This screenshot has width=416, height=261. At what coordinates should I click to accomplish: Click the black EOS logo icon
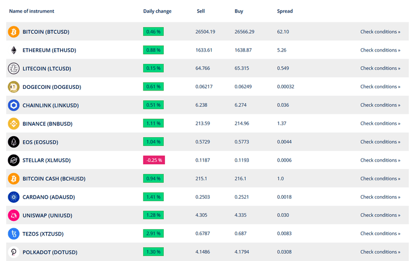coord(14,142)
